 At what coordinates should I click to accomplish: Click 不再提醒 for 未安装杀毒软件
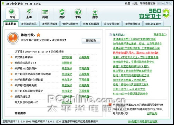84,57
